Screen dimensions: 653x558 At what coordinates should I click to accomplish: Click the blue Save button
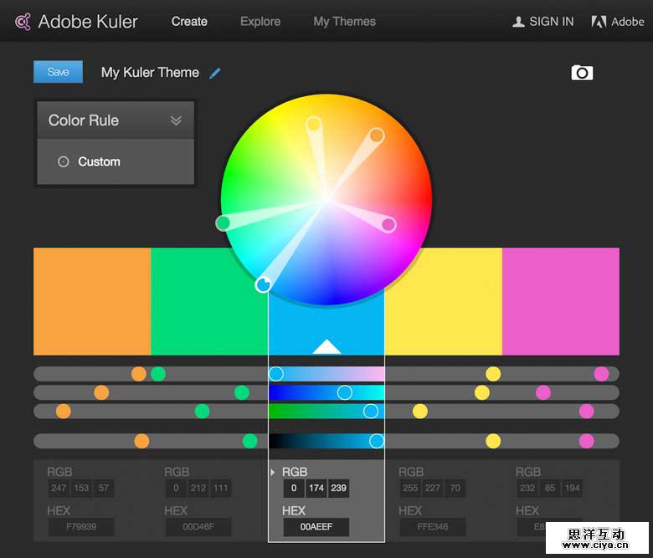58,72
